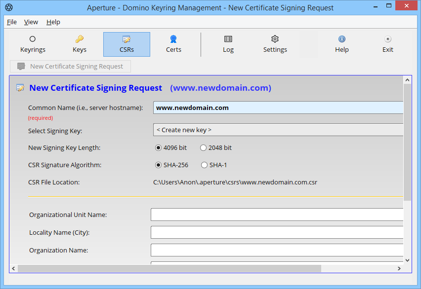Screen dimensions: 421x289
Task: Maximize the Aperture window
Action: pyautogui.click(x=389, y=6)
